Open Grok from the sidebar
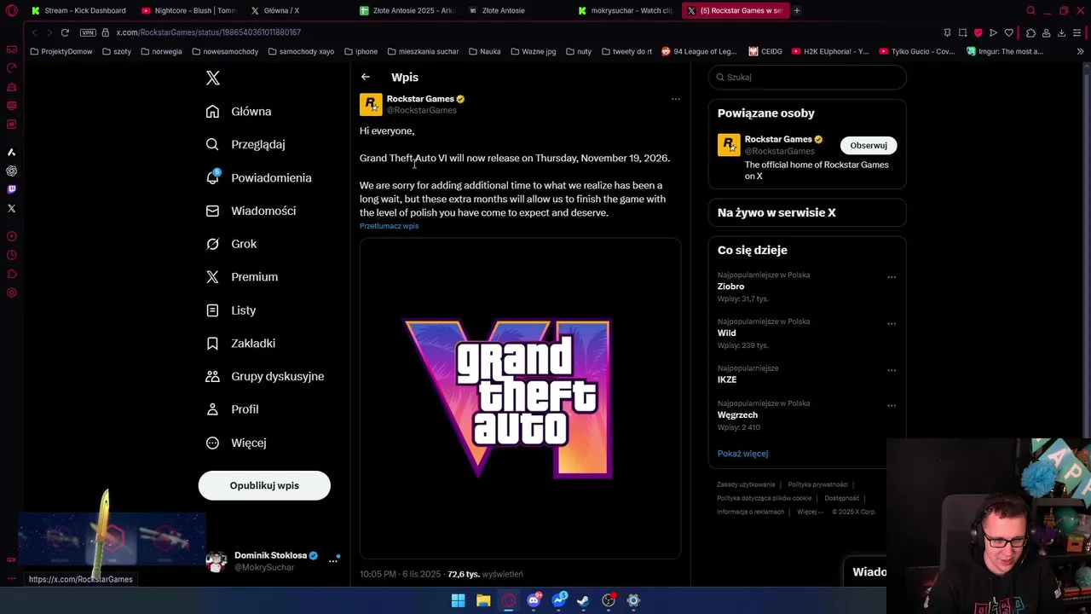 [231, 244]
